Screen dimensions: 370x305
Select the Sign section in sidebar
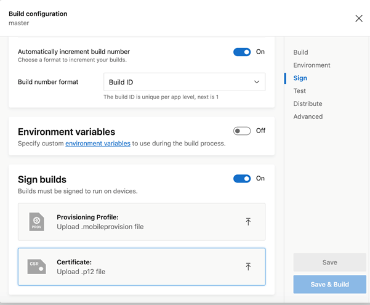[300, 78]
